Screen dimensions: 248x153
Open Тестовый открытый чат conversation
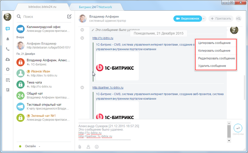[x=44, y=107]
